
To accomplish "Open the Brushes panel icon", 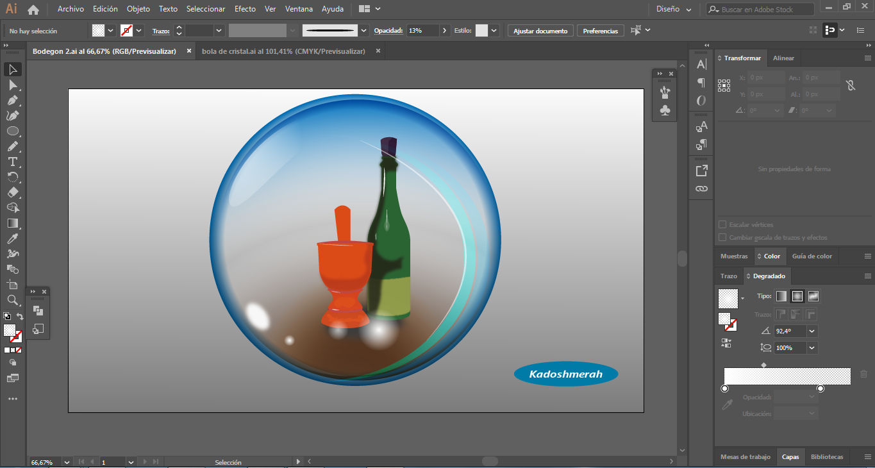I will click(665, 92).
